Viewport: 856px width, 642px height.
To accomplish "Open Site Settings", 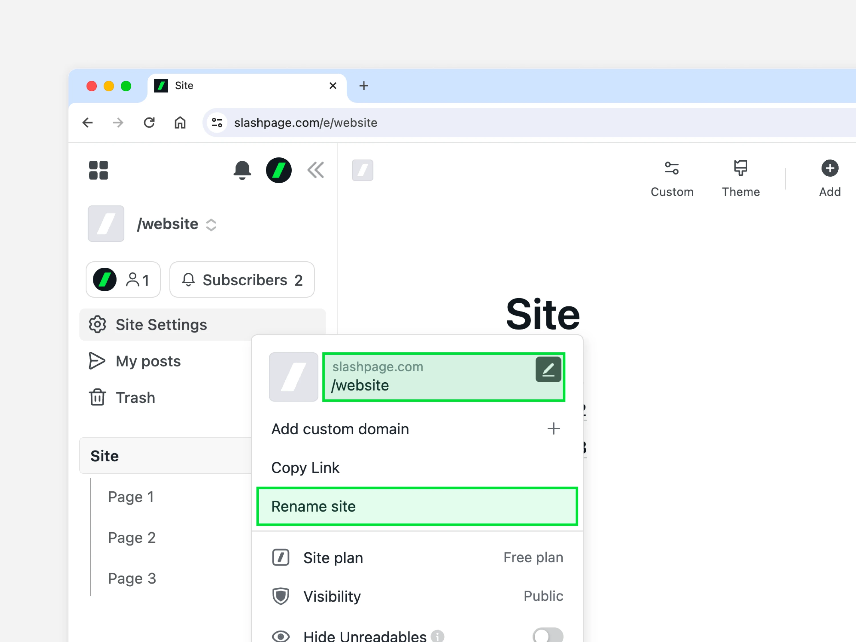I will [x=202, y=324].
